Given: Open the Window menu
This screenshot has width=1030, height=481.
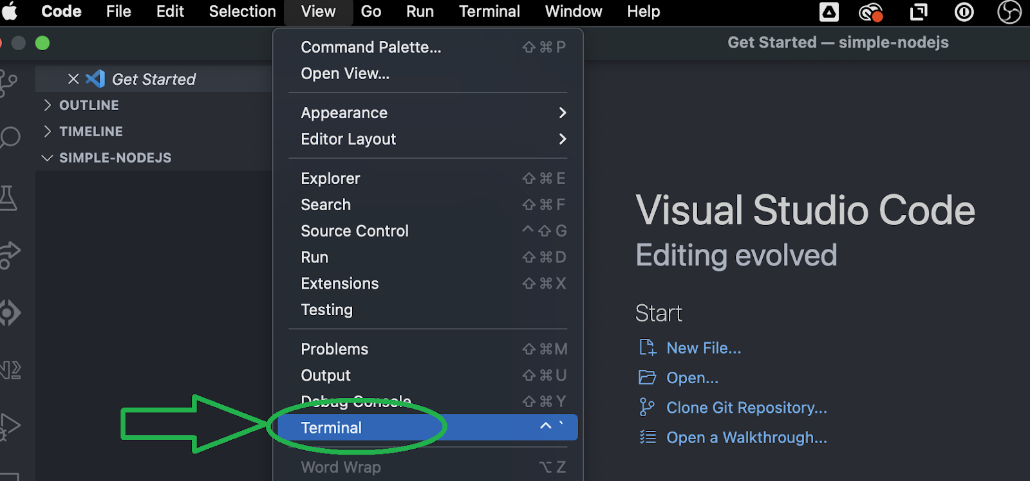Looking at the screenshot, I should click(x=574, y=12).
